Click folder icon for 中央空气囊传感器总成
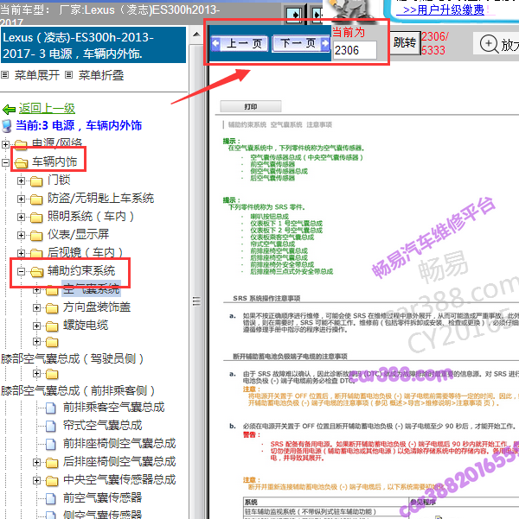 click(52, 481)
